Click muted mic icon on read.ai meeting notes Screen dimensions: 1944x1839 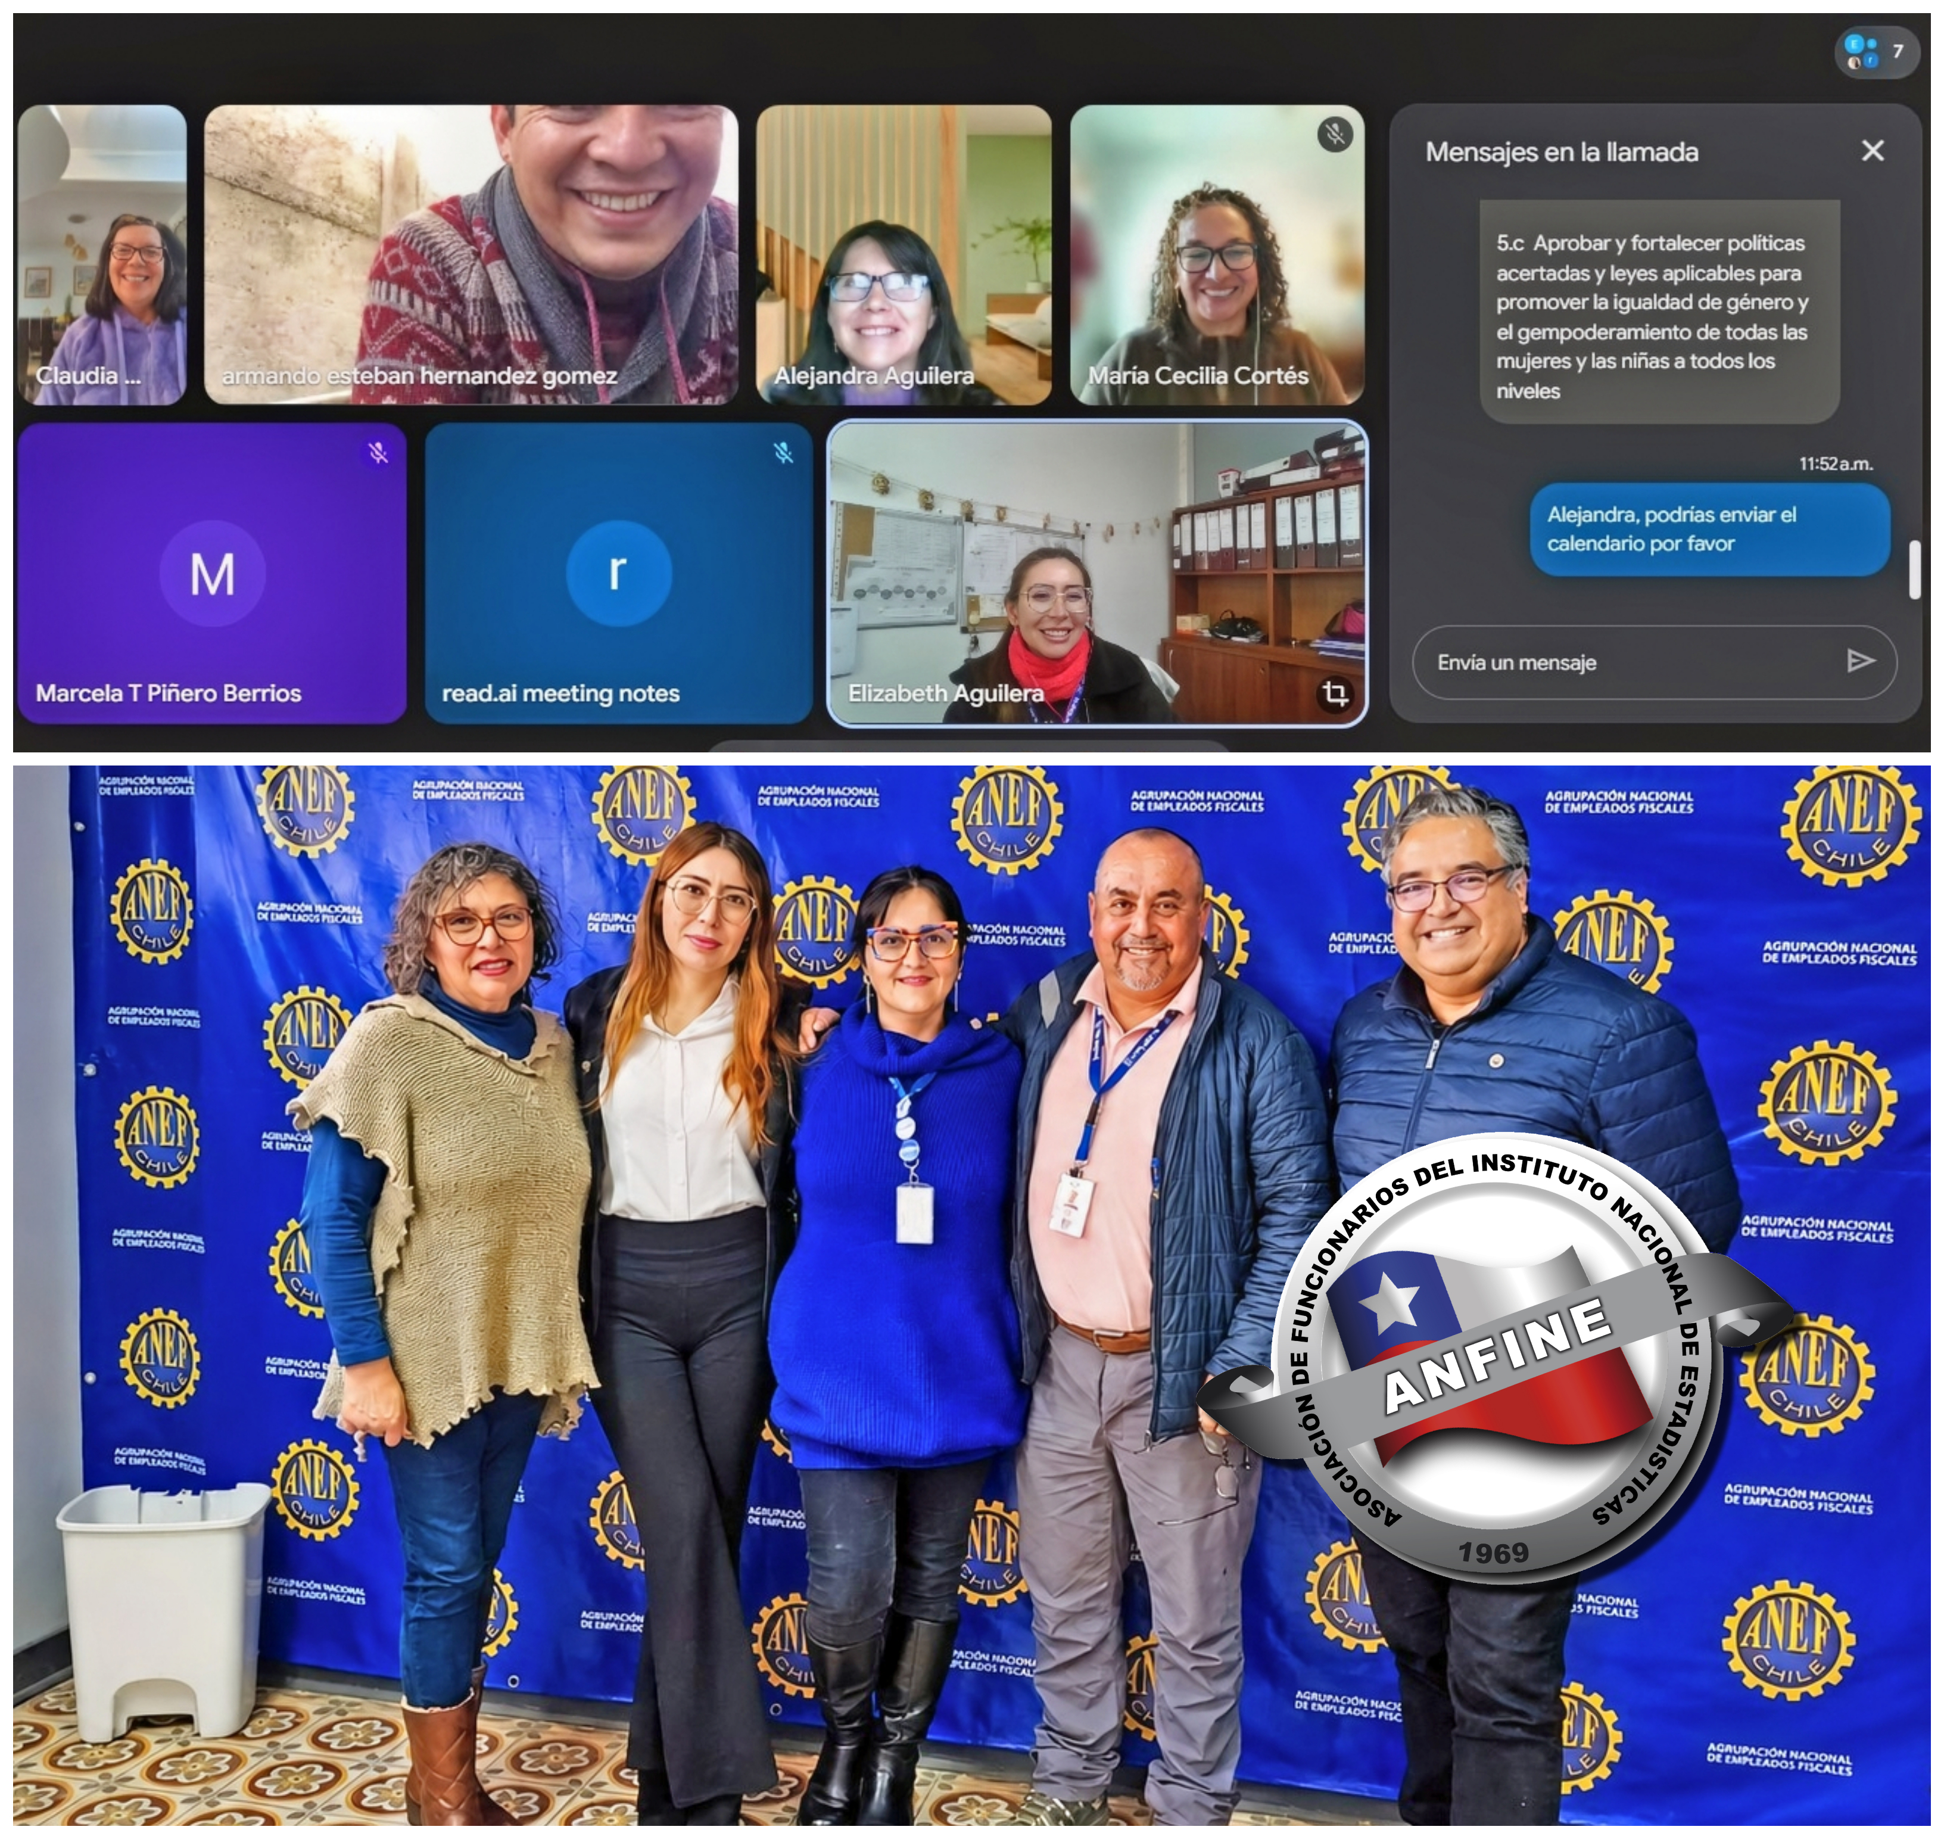point(782,452)
